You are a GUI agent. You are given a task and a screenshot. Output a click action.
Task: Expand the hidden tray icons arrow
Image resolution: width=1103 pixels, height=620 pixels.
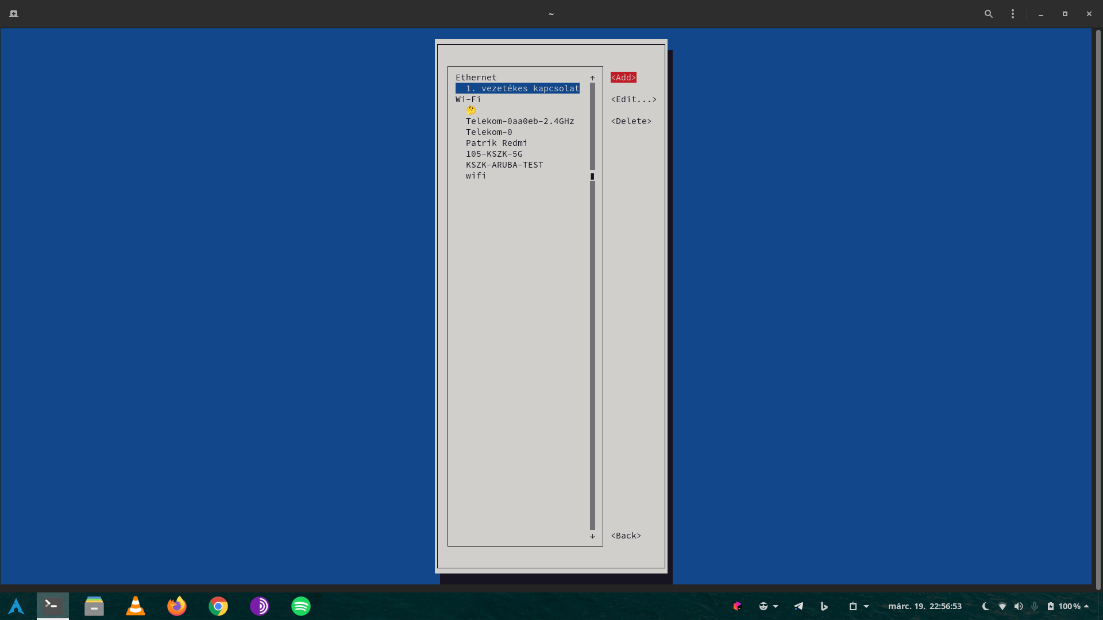pos(1086,606)
